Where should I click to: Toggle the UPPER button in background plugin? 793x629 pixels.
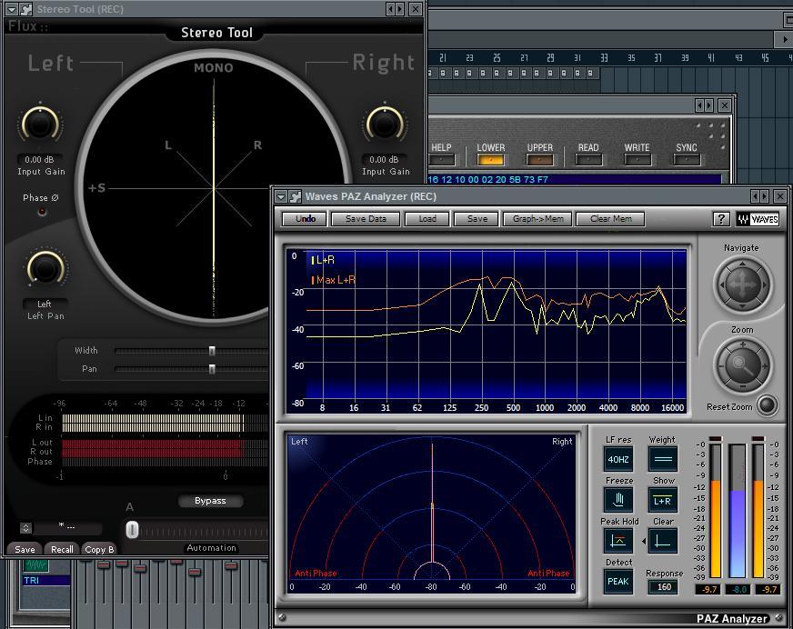coord(539,160)
